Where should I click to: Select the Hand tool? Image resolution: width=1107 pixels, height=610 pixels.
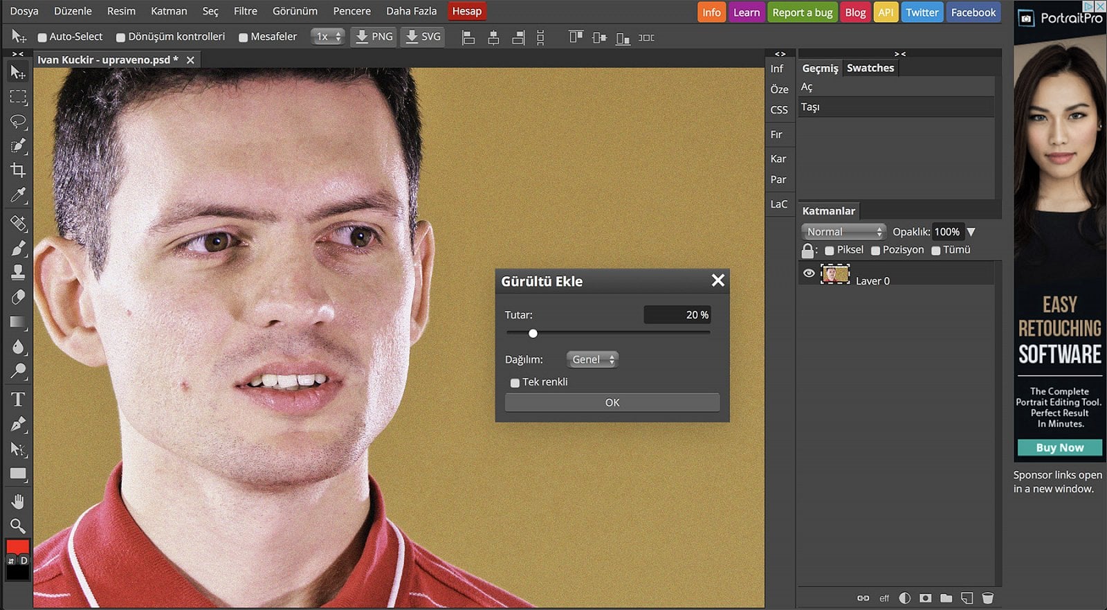click(18, 501)
